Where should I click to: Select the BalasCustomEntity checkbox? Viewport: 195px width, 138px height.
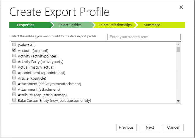tap(14, 100)
